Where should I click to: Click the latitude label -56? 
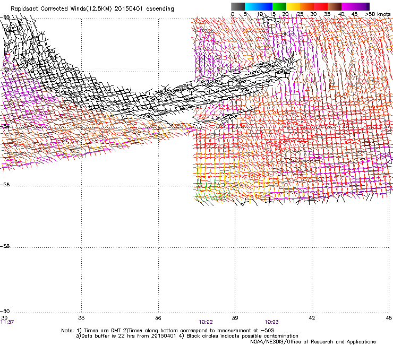5,185
